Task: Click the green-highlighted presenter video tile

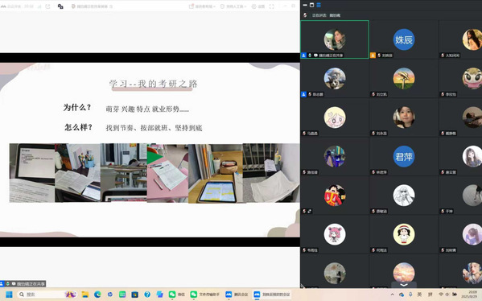Action: (335, 39)
